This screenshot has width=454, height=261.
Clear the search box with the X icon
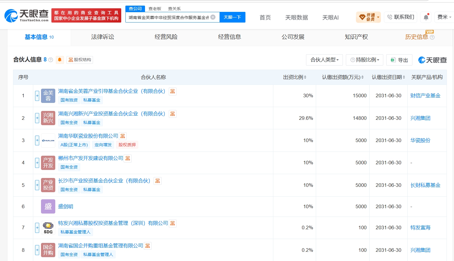coord(213,17)
